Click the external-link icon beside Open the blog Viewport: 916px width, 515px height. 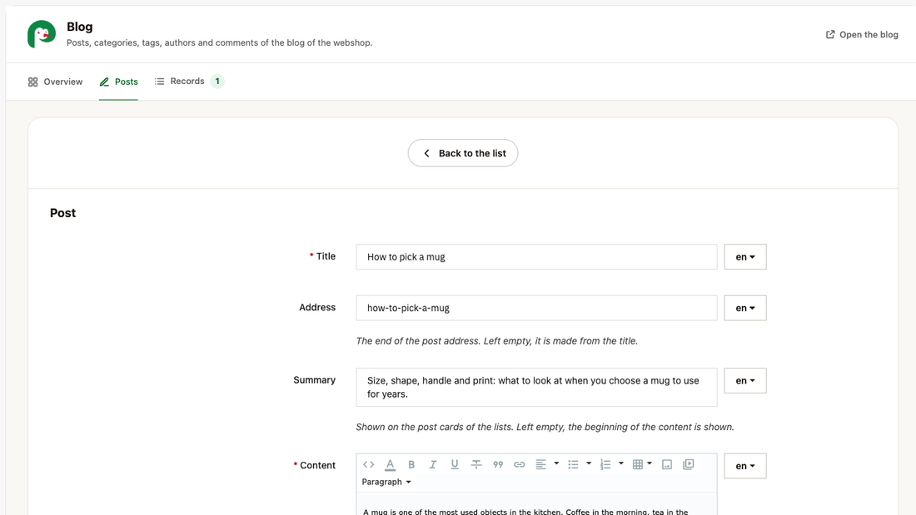click(x=830, y=34)
